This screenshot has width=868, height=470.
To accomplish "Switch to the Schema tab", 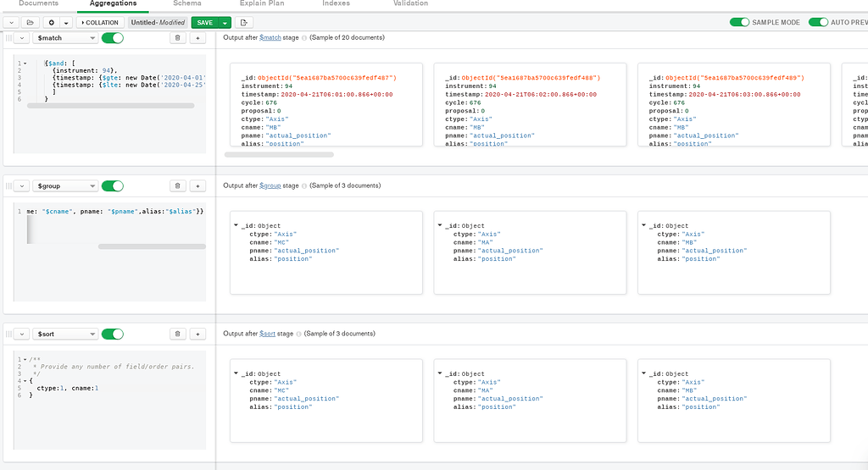I will click(x=187, y=4).
